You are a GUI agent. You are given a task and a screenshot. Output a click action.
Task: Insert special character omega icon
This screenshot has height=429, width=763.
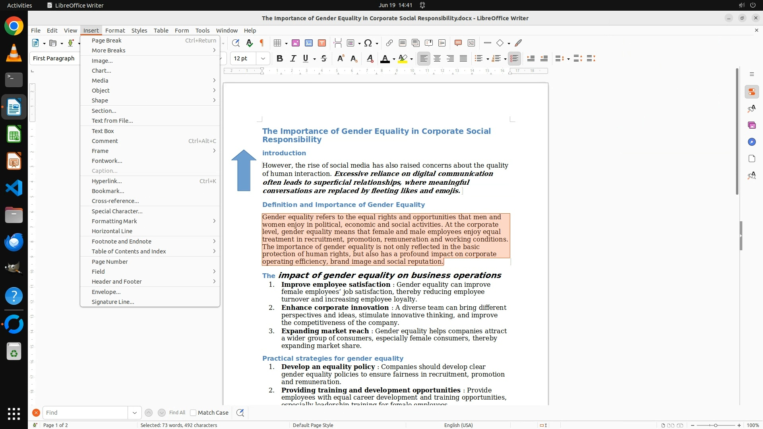(x=368, y=43)
